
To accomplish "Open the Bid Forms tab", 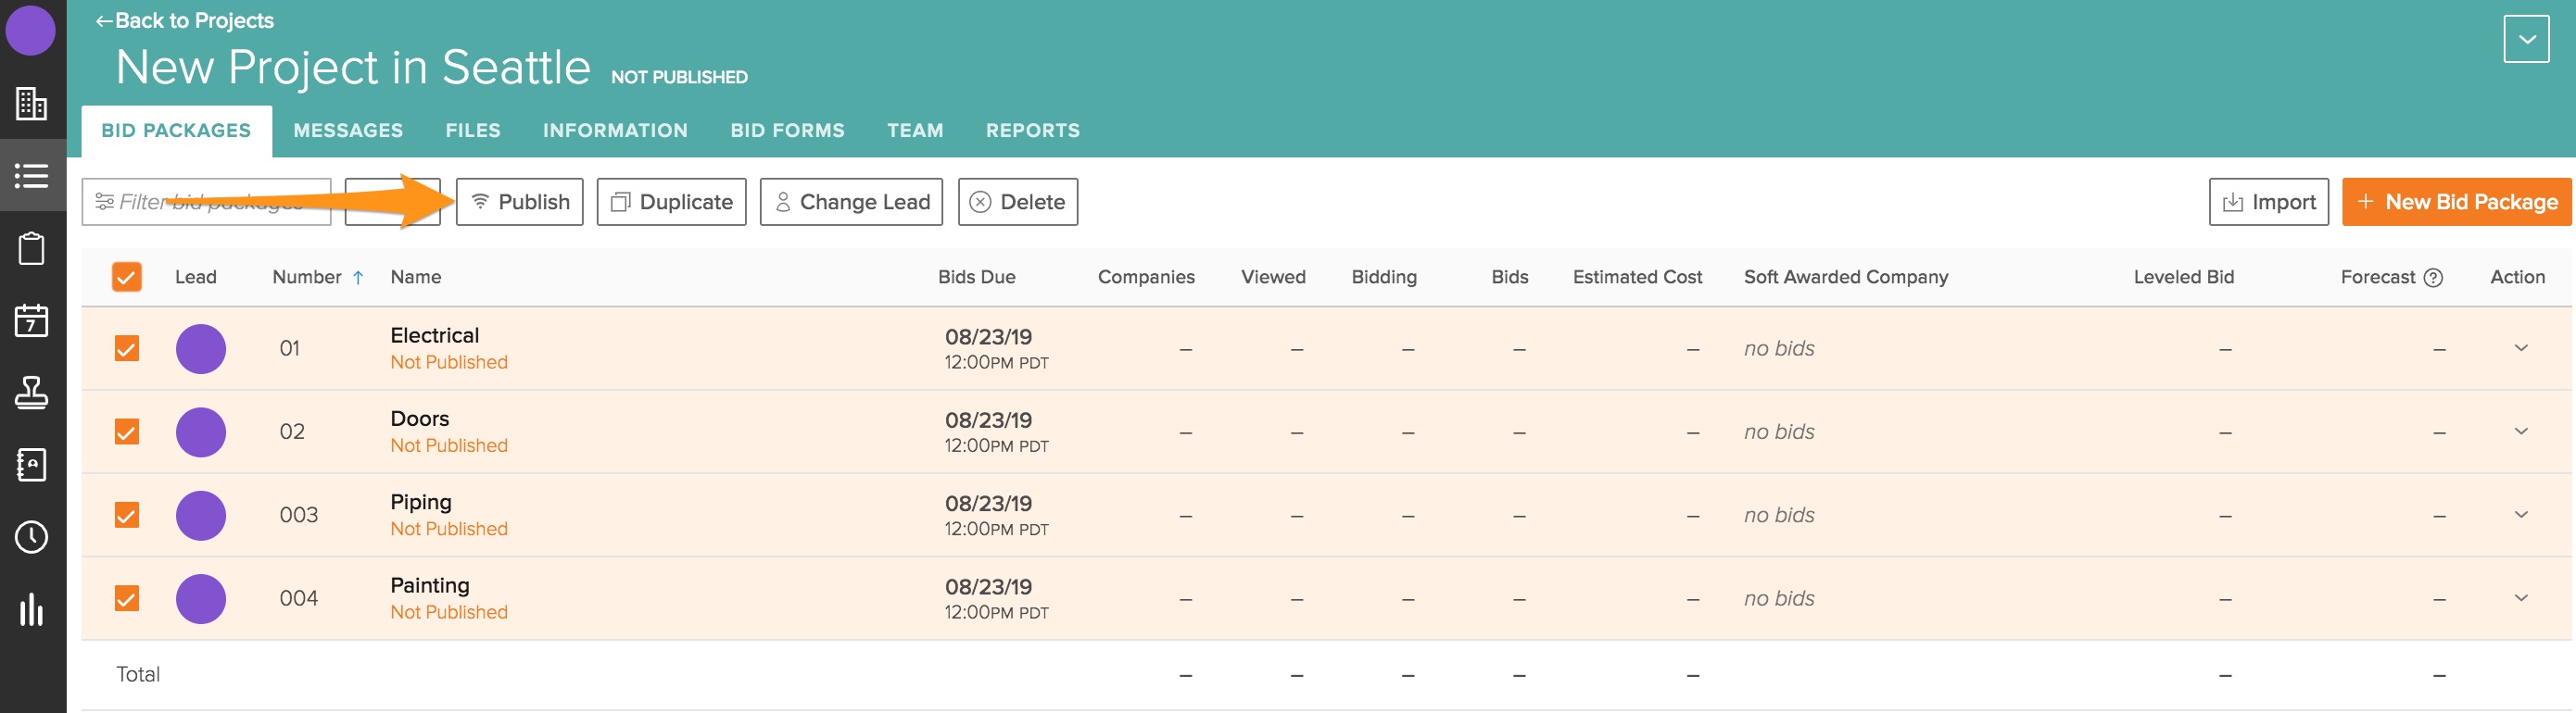I will point(787,130).
